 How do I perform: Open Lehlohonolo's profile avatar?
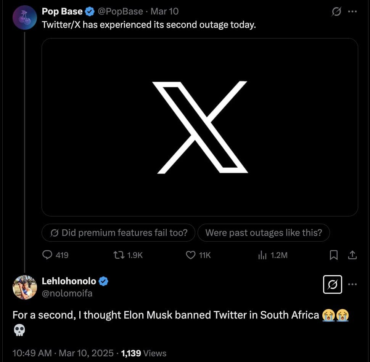[x=24, y=287]
